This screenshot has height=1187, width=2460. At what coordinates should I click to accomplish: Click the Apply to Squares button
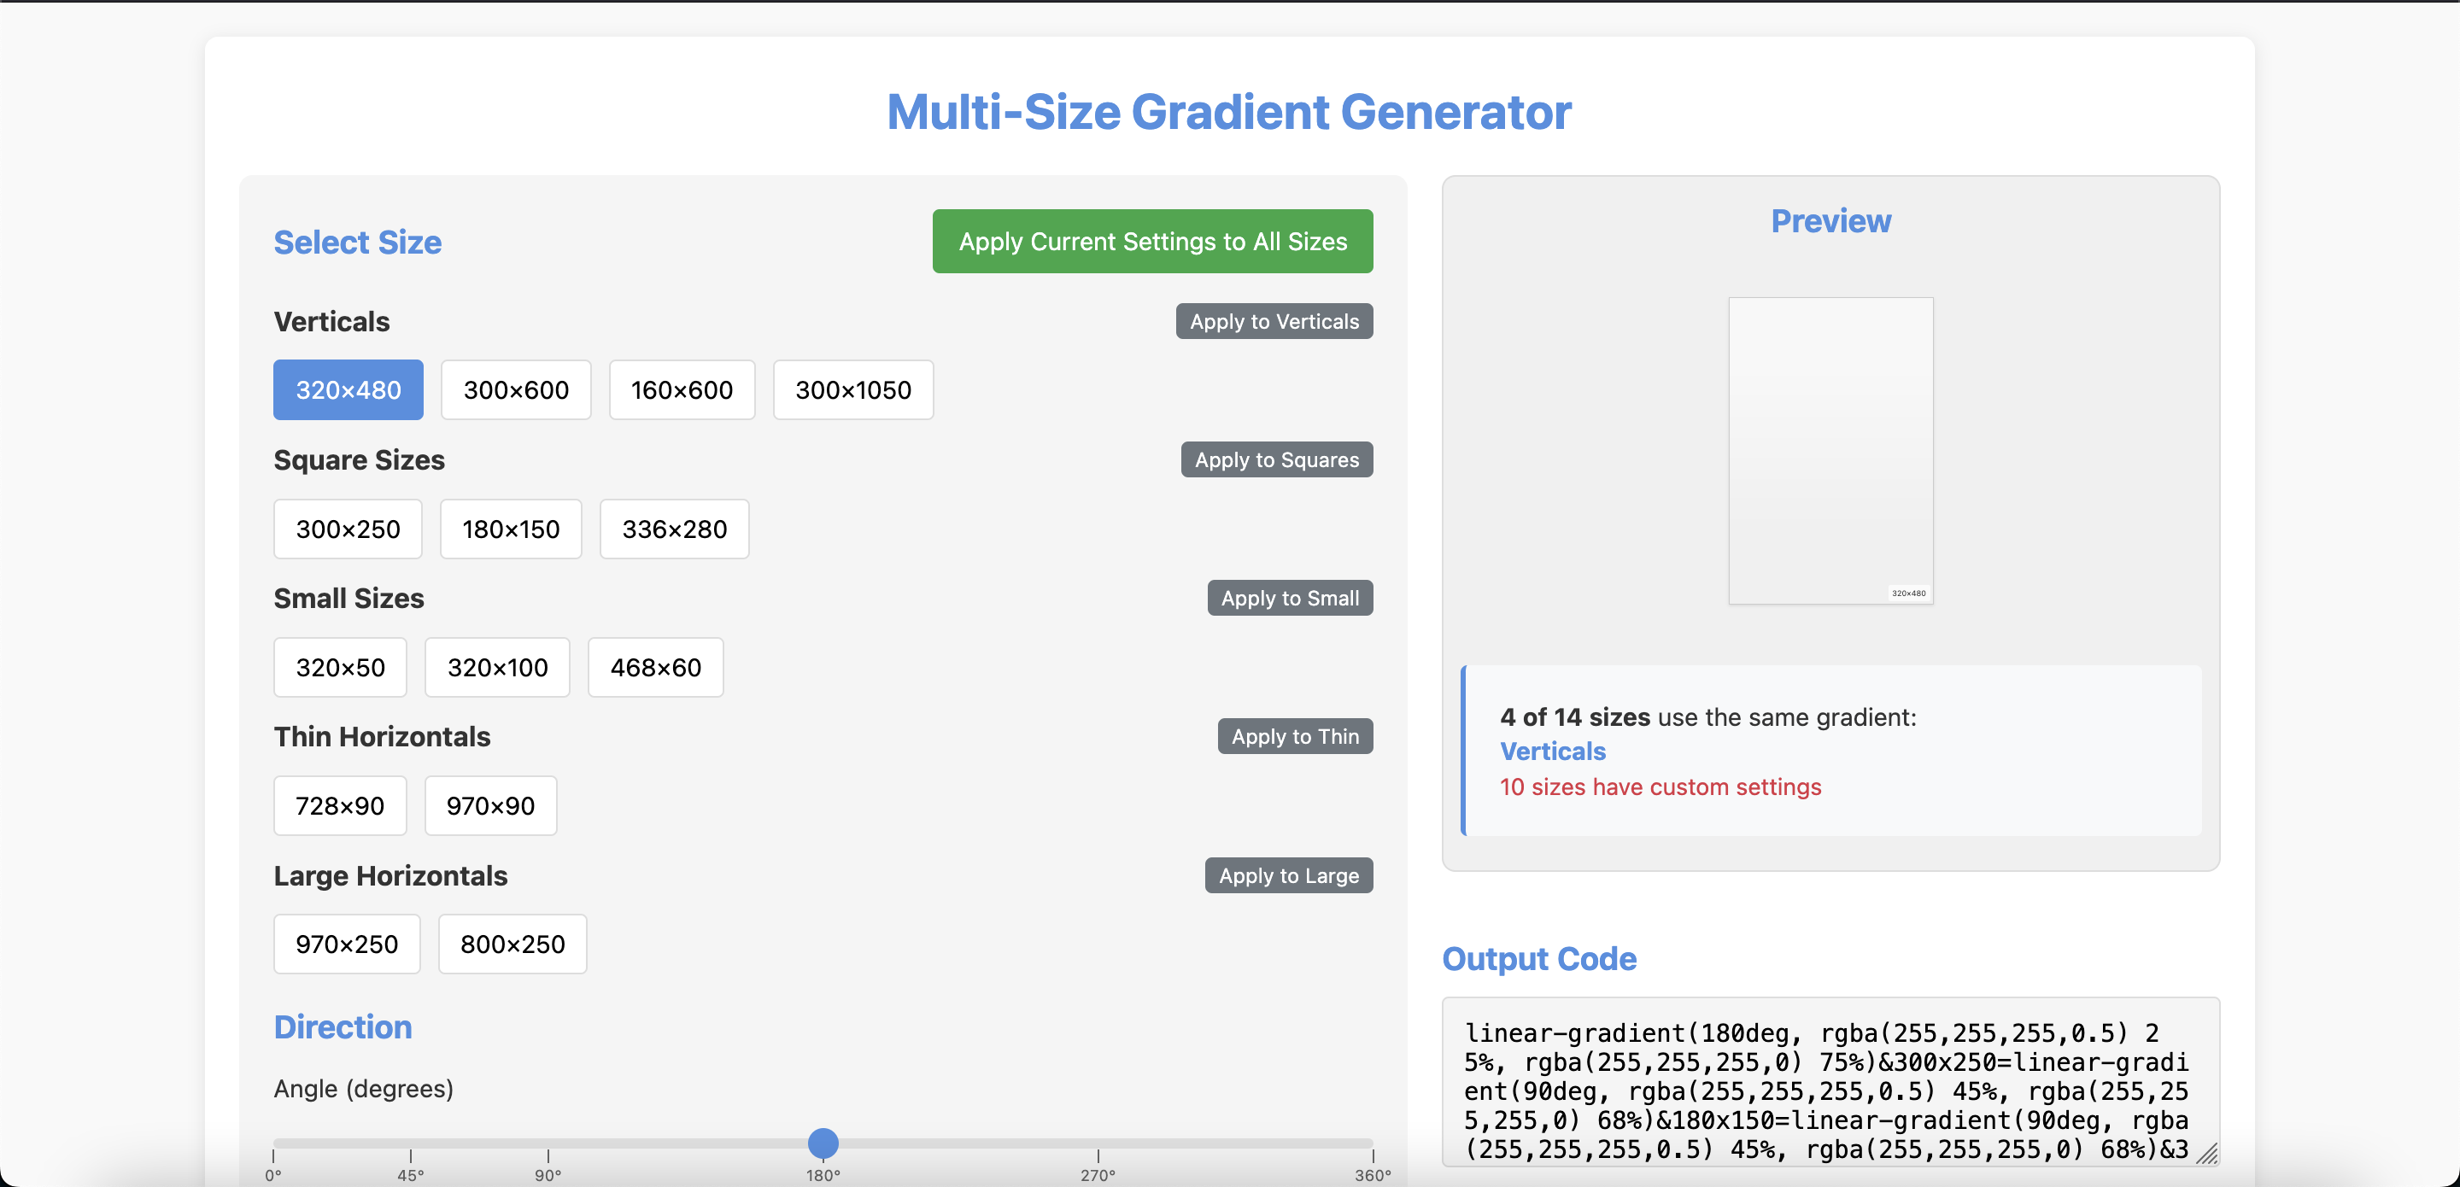[1277, 460]
